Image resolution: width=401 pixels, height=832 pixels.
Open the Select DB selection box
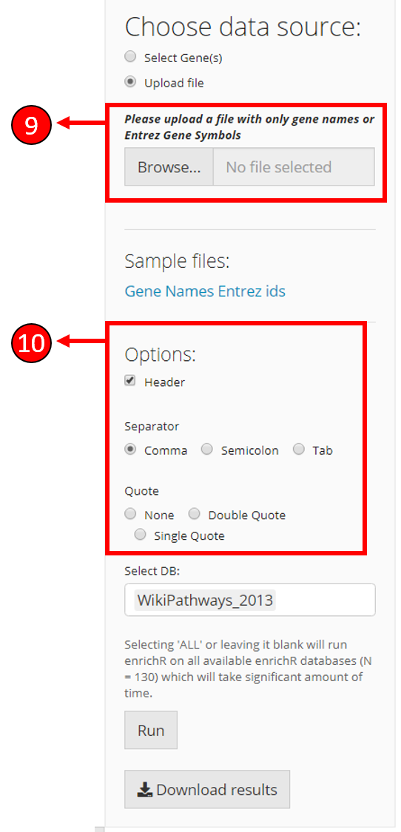249,600
